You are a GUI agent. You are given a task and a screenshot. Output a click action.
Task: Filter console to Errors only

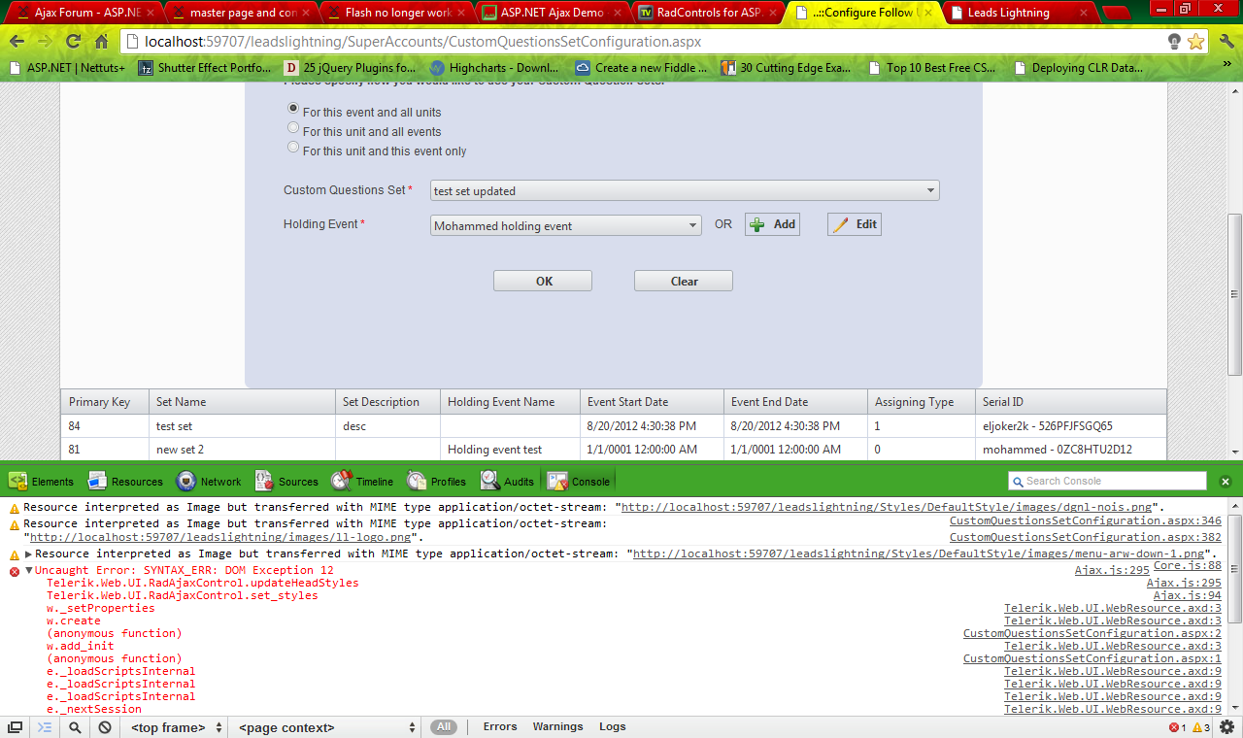tap(500, 726)
